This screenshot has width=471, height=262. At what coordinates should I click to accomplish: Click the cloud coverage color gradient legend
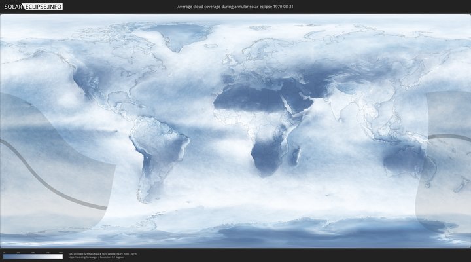(33, 257)
